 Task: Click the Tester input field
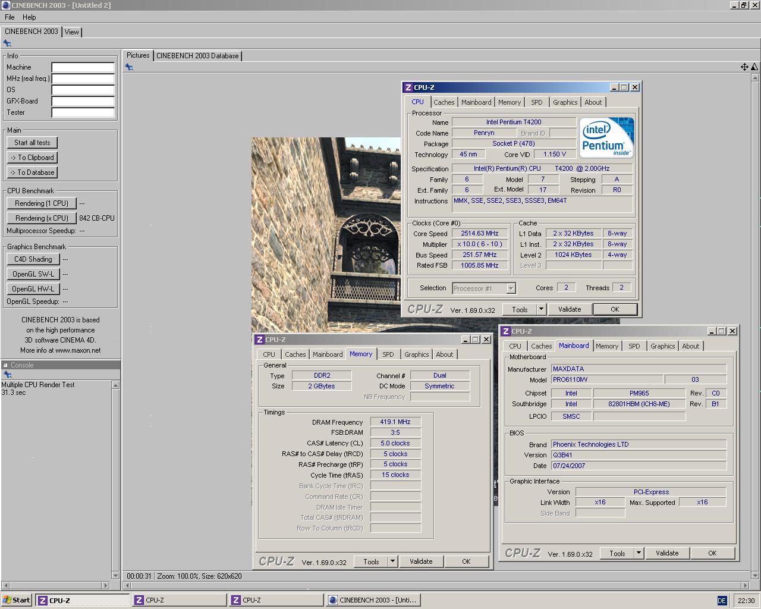click(x=83, y=112)
